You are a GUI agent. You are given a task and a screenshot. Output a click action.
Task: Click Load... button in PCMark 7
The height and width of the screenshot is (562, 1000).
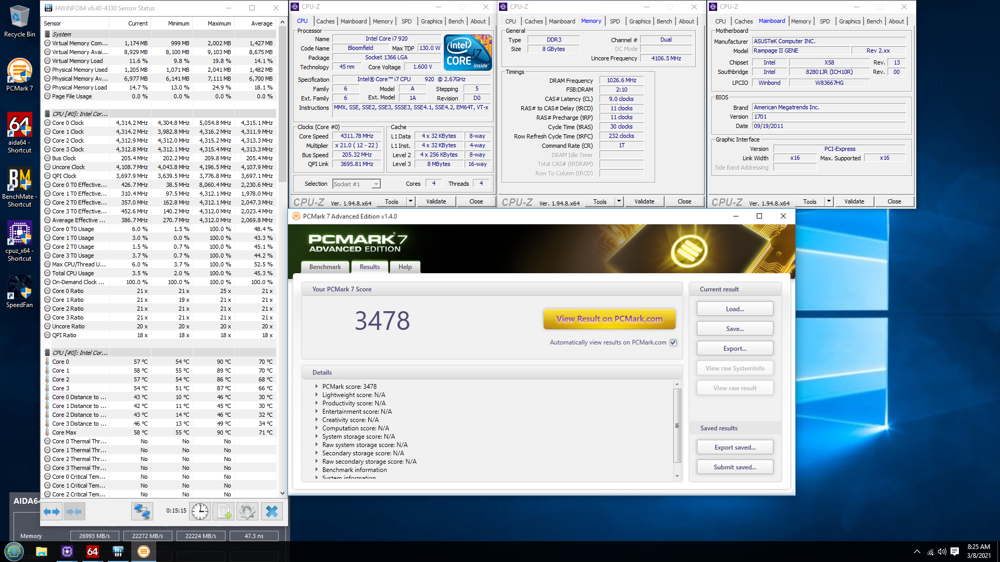(735, 309)
